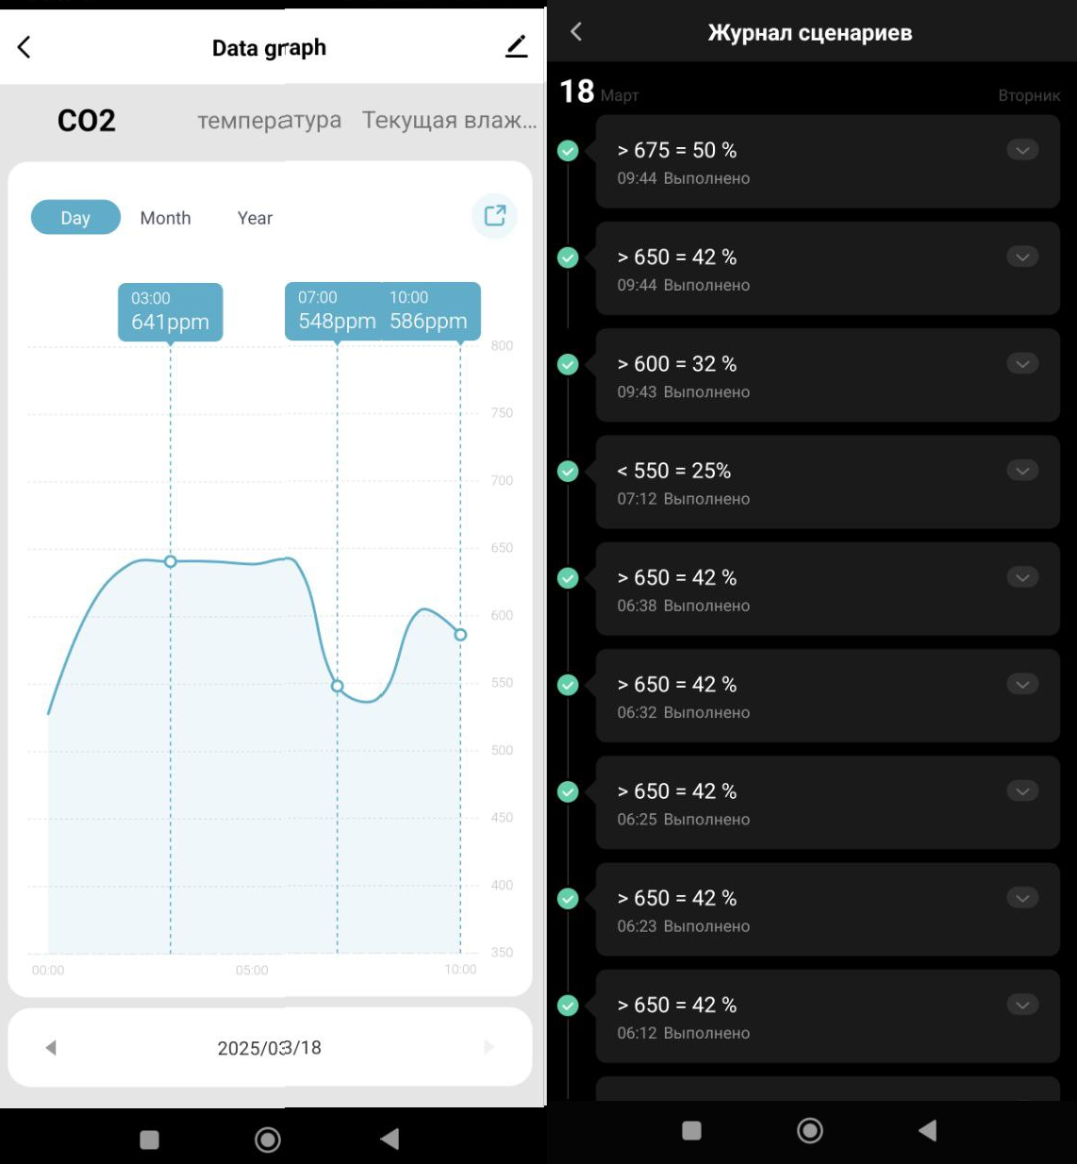Image resolution: width=1077 pixels, height=1164 pixels.
Task: Click the 03:00 641ppm graph data point
Action: tap(171, 561)
